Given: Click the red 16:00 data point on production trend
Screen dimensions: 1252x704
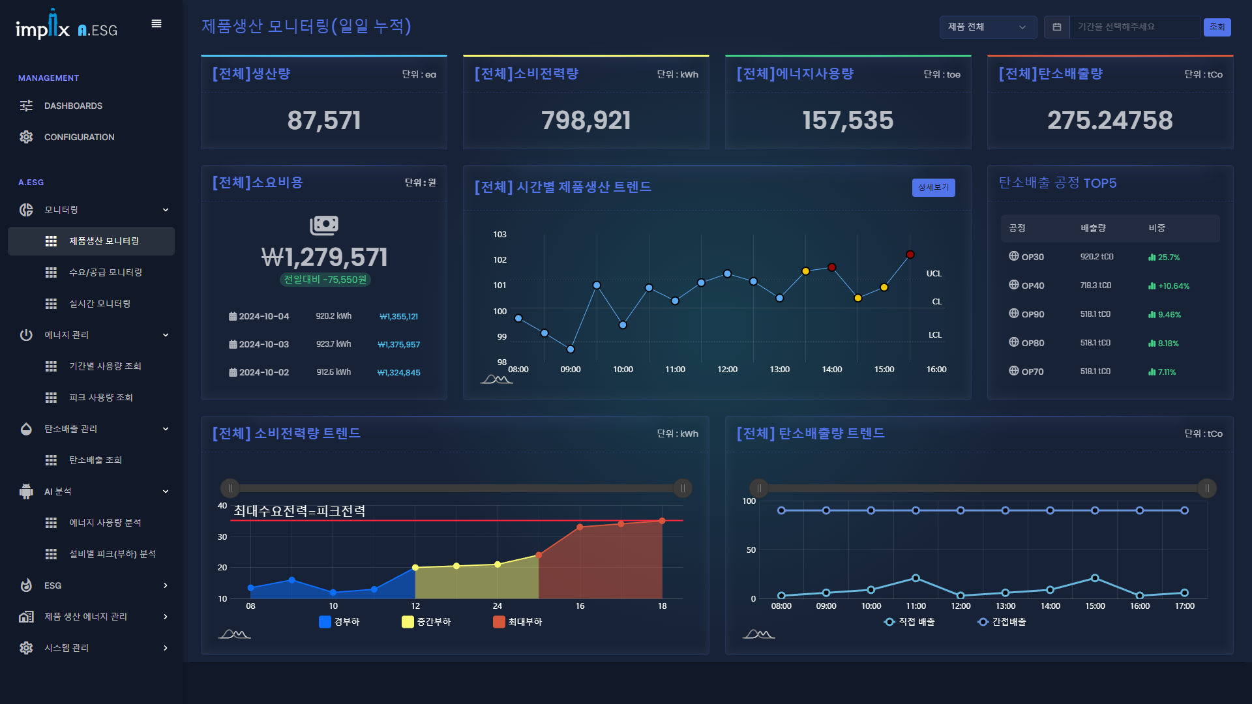Looking at the screenshot, I should click(x=910, y=255).
